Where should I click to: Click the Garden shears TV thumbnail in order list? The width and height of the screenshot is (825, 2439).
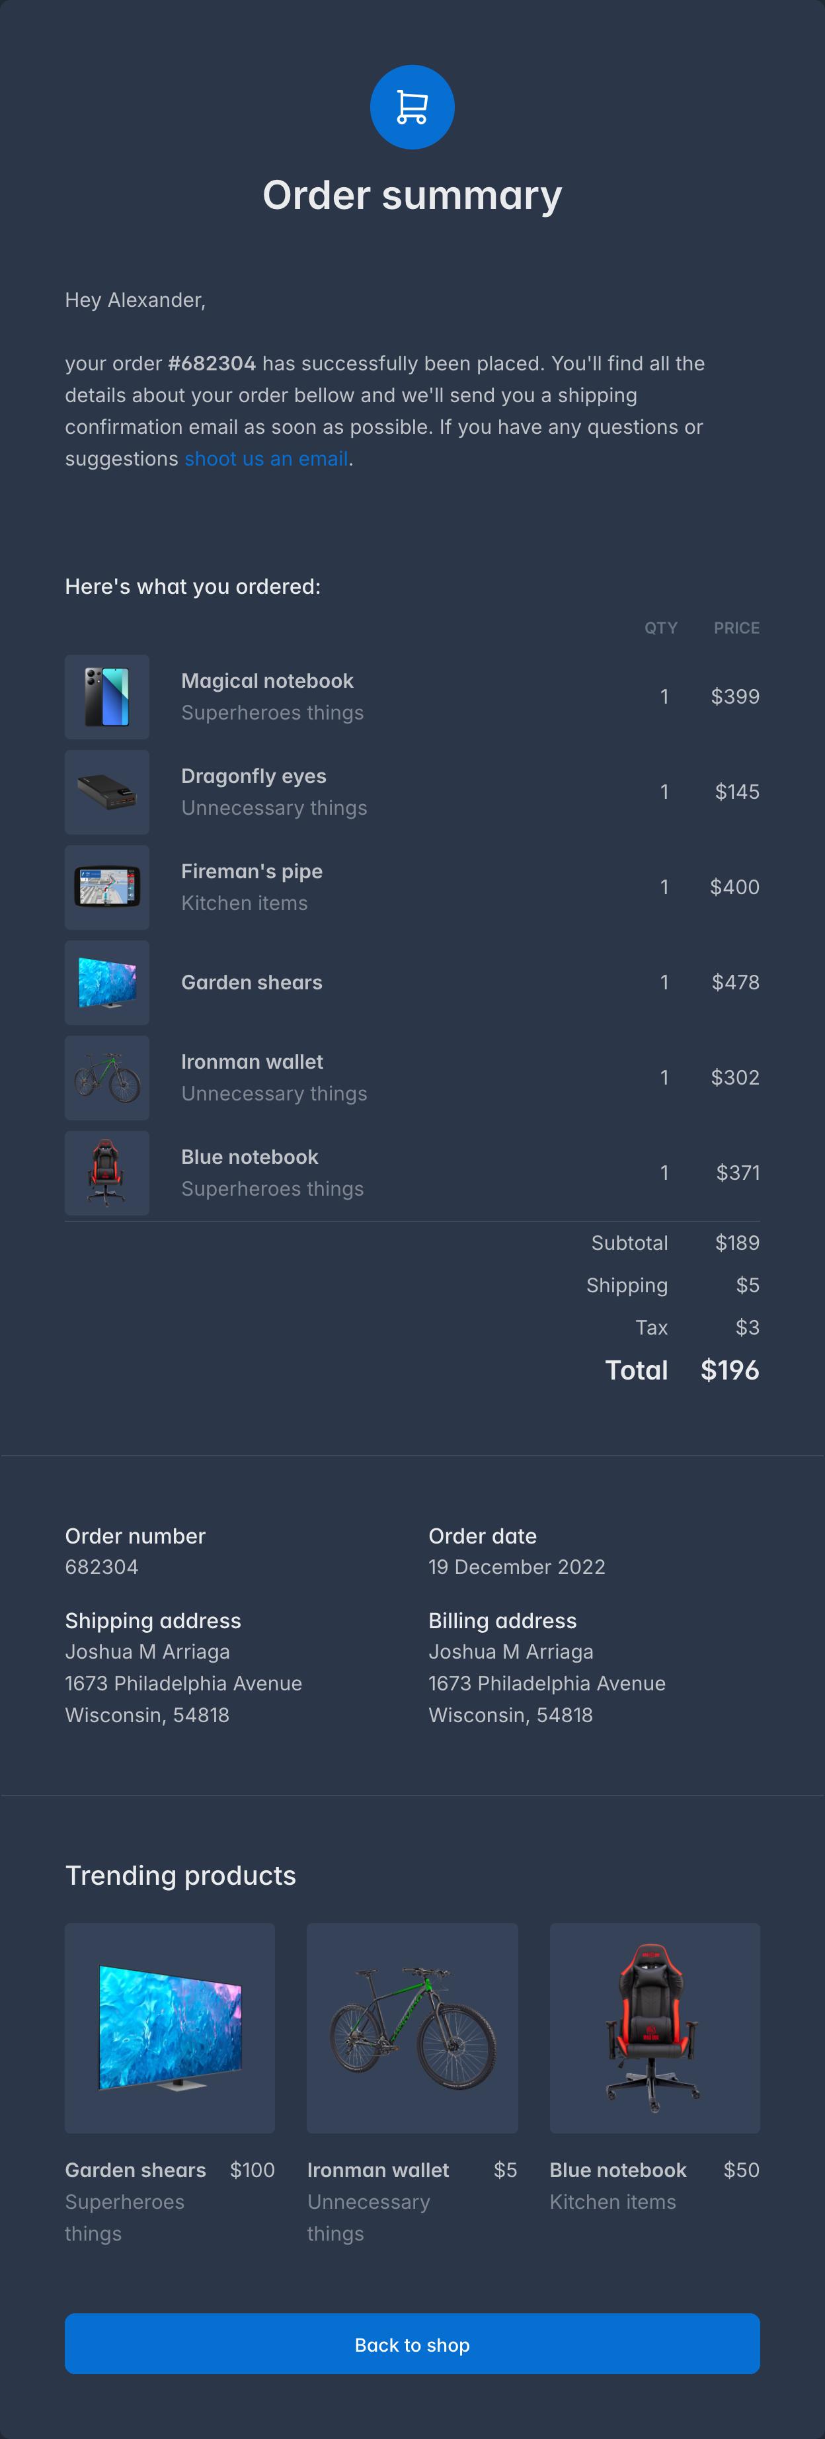coord(107,983)
